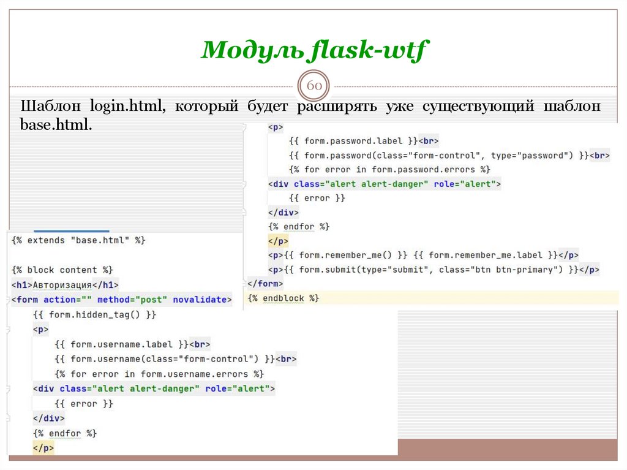
Task: Click the word 'login.html,' in description
Action: point(127,106)
